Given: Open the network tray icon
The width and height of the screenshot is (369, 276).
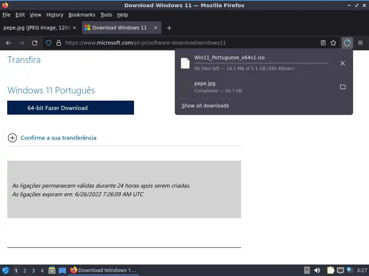Looking at the screenshot, I should [x=340, y=270].
